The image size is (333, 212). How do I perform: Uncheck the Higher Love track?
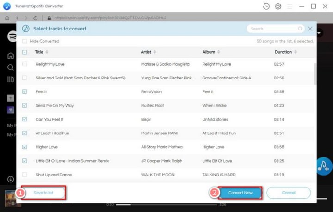(x=25, y=147)
